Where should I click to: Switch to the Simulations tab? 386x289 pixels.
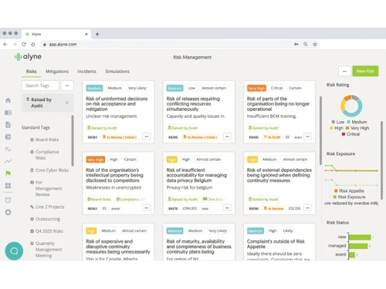click(x=117, y=72)
